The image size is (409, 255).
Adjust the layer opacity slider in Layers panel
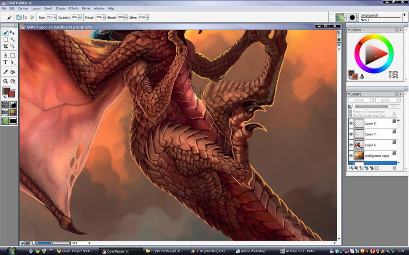[371, 106]
